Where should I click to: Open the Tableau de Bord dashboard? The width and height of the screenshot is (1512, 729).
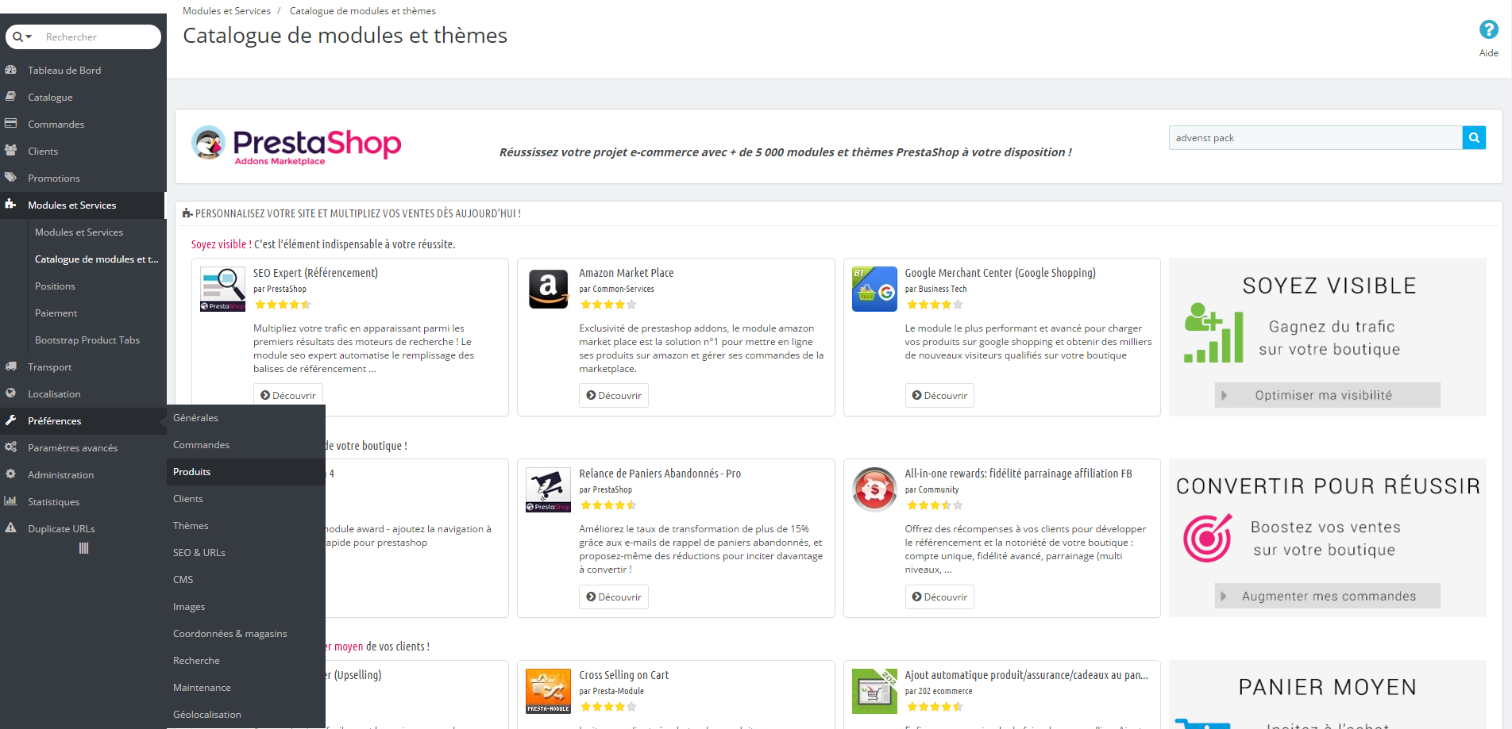pyautogui.click(x=64, y=71)
